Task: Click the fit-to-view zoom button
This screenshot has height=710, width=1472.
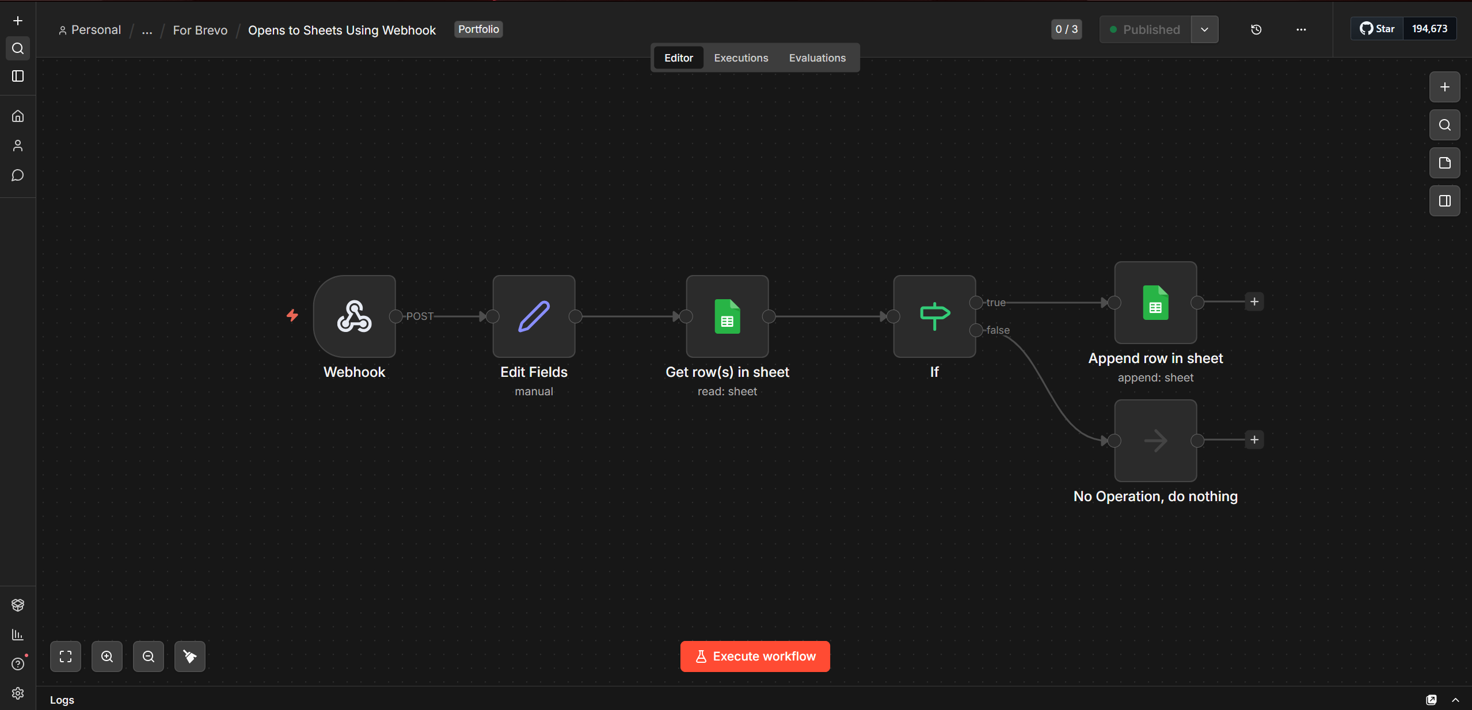Action: 66,656
